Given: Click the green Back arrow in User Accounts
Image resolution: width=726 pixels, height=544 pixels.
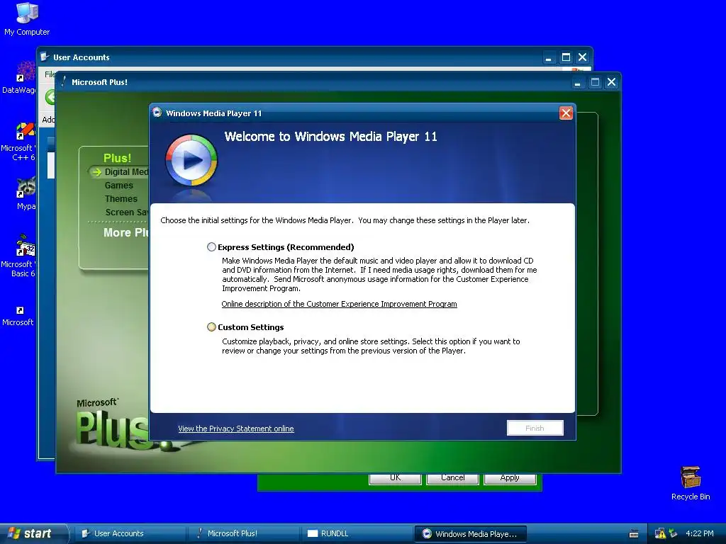Looking at the screenshot, I should (x=50, y=98).
